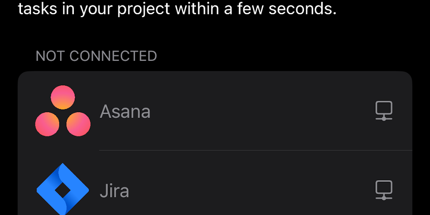Viewport: 430px width, 215px height.
Task: Click the blue Jira diamond logo
Action: coord(63,190)
